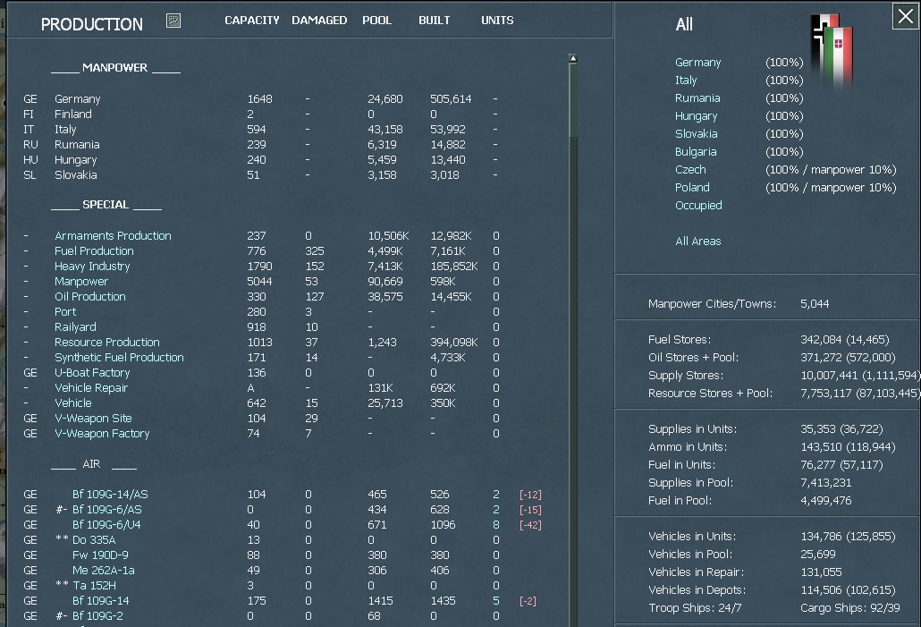This screenshot has width=921, height=627.
Task: Open Oil Production details
Action: (x=90, y=297)
